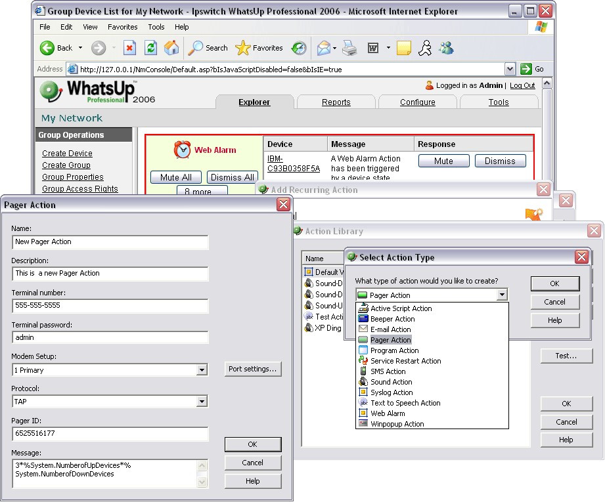Open the Help menu in the menu bar
The height and width of the screenshot is (502, 605).
pyautogui.click(x=182, y=27)
